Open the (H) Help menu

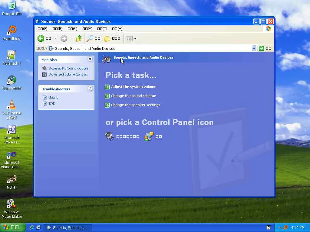[x=117, y=29]
